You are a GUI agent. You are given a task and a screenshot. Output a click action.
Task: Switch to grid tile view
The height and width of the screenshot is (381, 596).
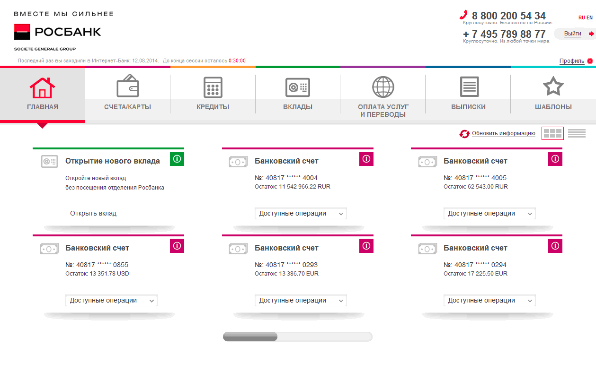pyautogui.click(x=552, y=133)
